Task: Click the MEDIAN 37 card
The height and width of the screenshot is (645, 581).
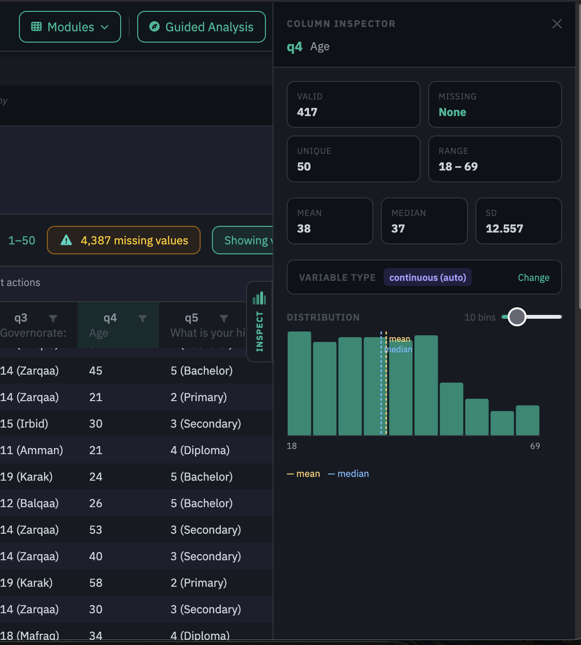Action: pyautogui.click(x=424, y=221)
